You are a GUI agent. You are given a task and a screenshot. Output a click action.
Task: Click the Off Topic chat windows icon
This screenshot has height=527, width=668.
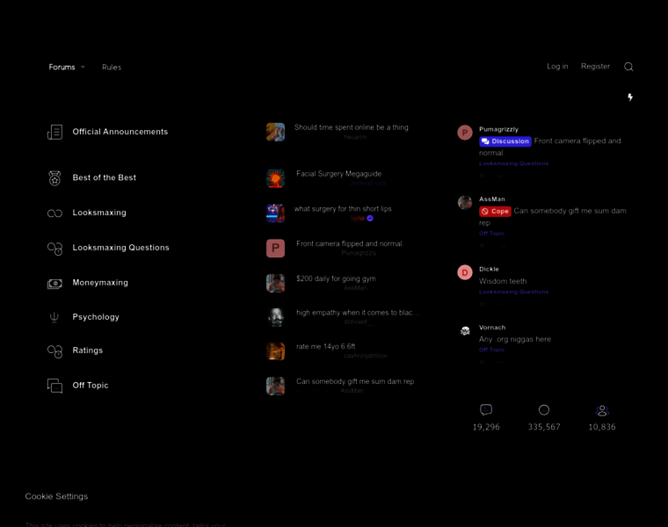pos(54,386)
